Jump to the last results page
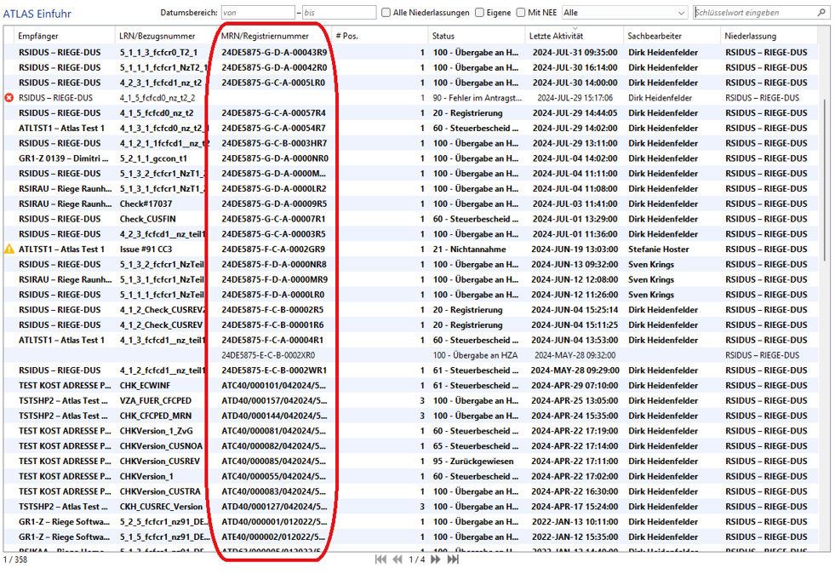The width and height of the screenshot is (835, 574). point(453,560)
